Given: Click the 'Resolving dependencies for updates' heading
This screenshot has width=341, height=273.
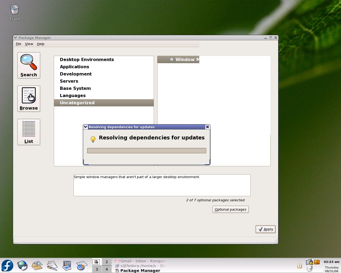Looking at the screenshot, I should (x=152, y=138).
